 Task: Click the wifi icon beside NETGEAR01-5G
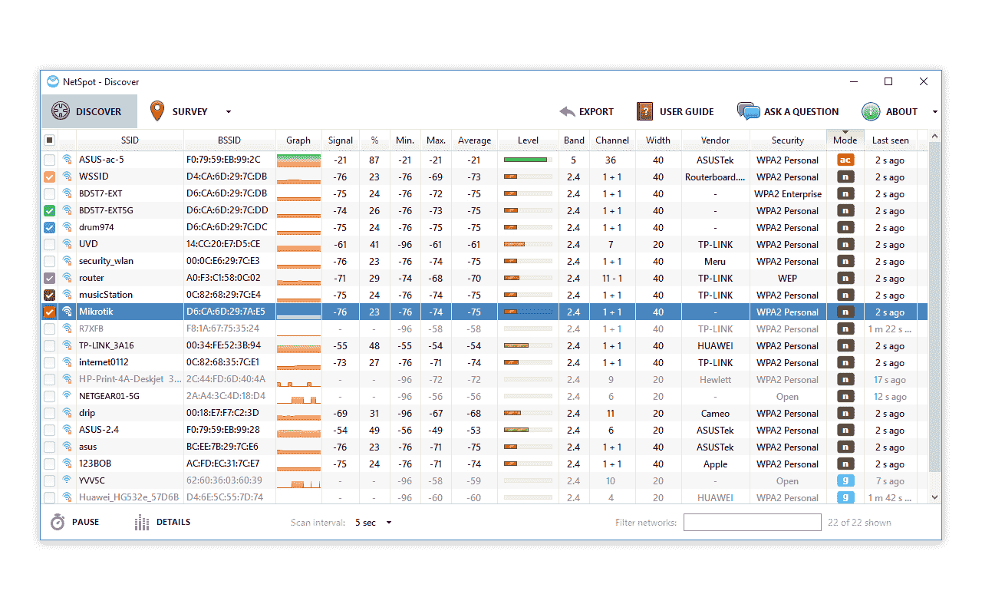68,396
